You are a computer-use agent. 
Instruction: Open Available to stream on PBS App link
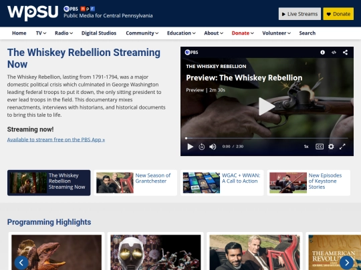[56, 139]
